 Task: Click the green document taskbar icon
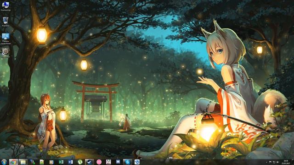42,162
